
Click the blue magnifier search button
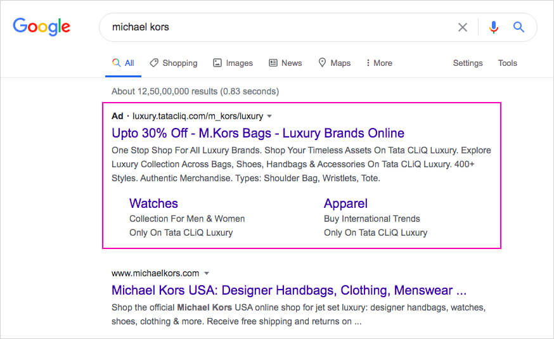tap(519, 27)
